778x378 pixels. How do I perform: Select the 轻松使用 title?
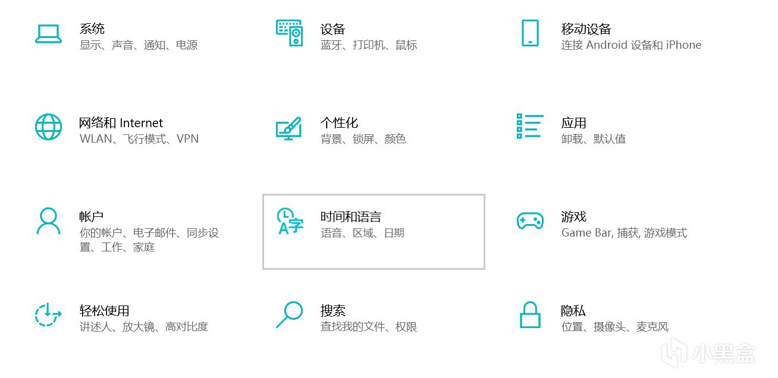click(105, 310)
